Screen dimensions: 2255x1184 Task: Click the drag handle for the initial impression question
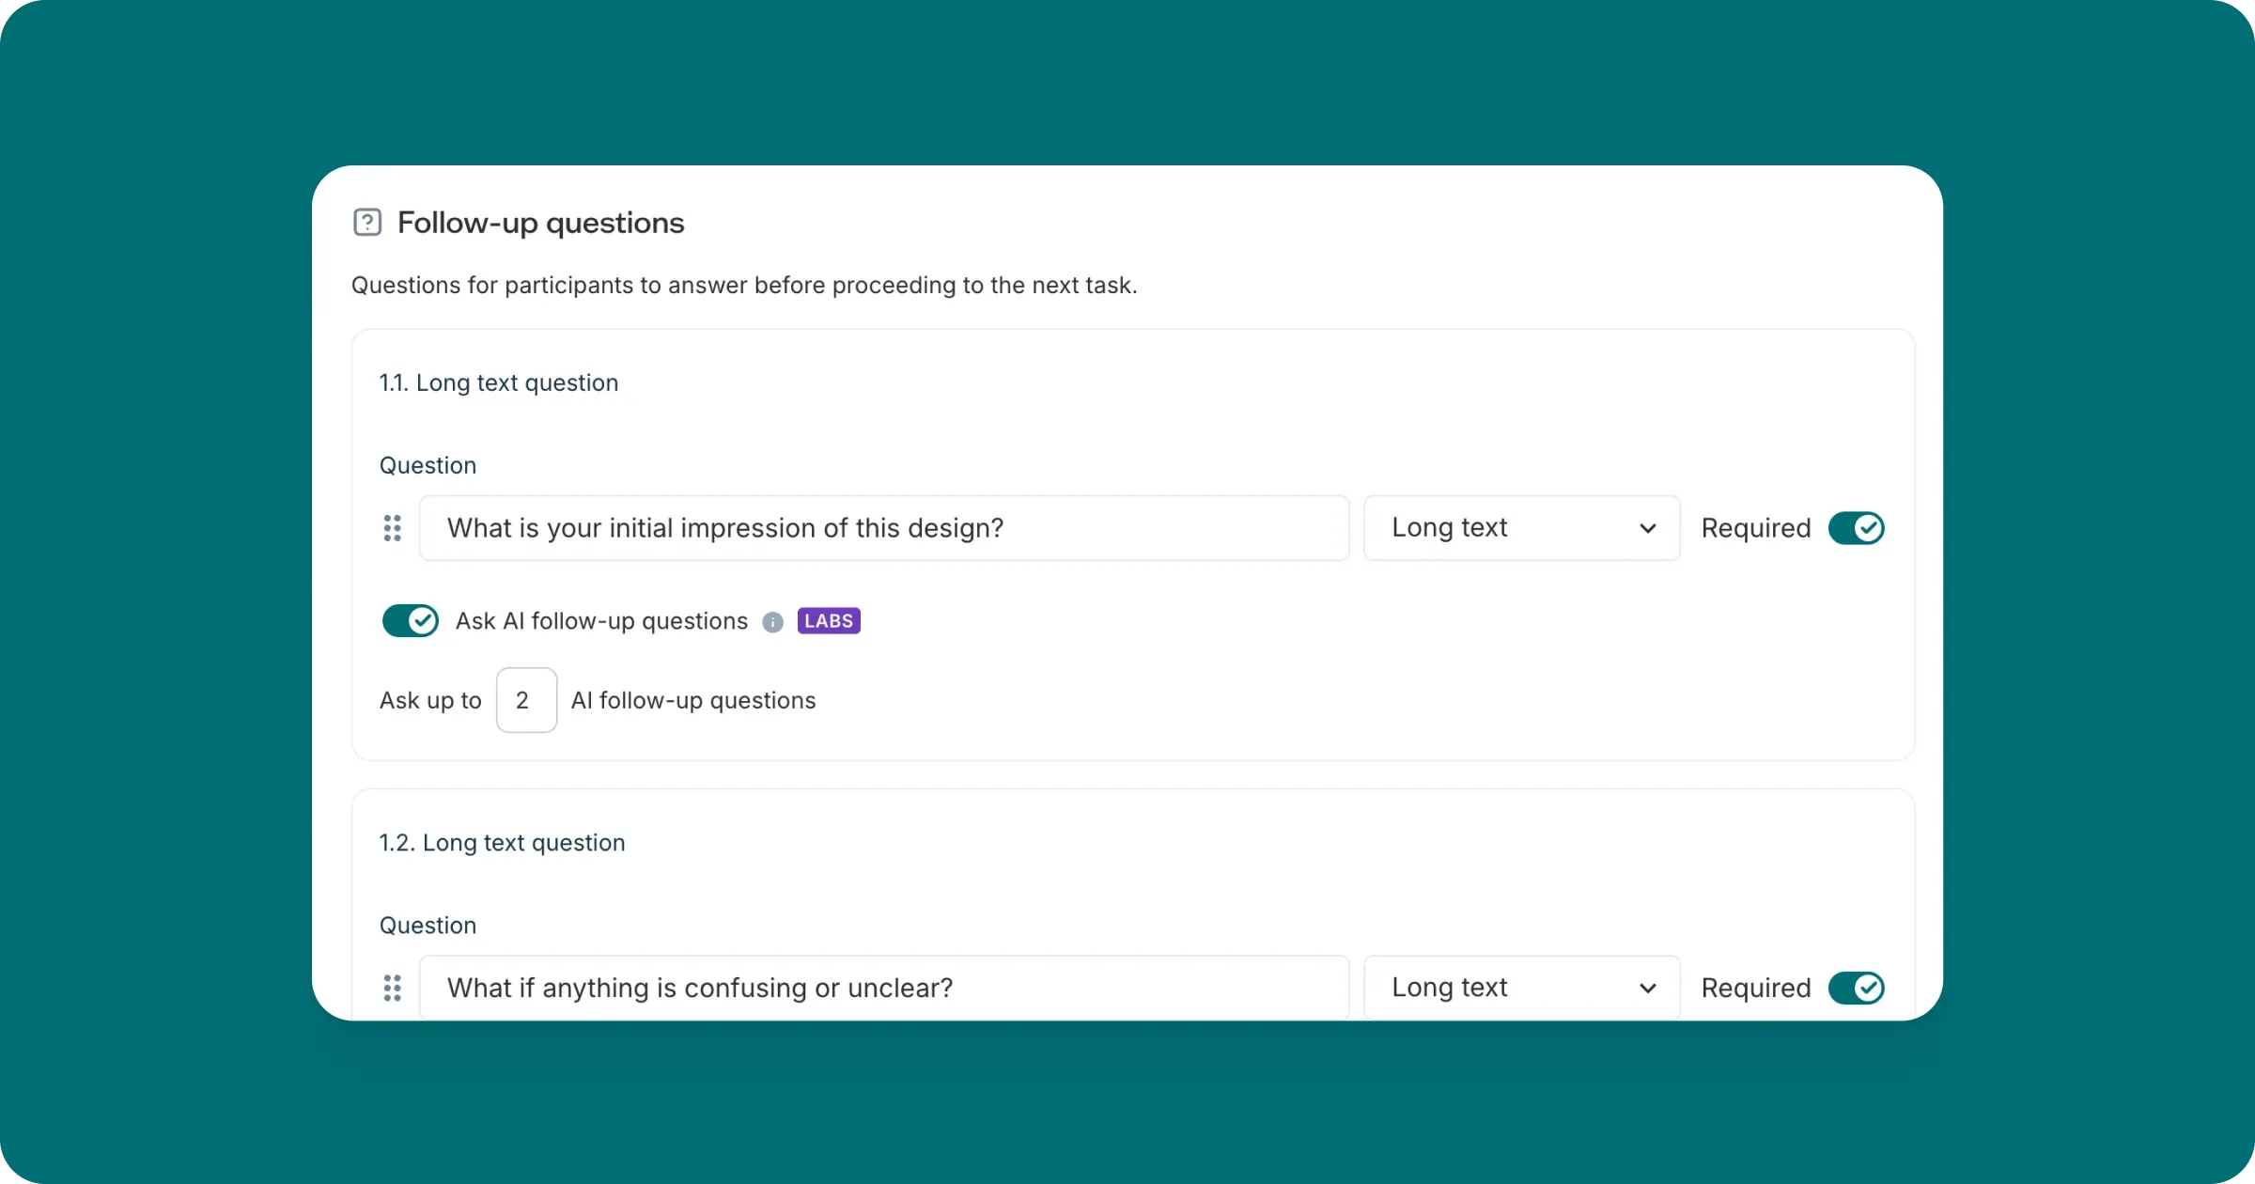(393, 528)
